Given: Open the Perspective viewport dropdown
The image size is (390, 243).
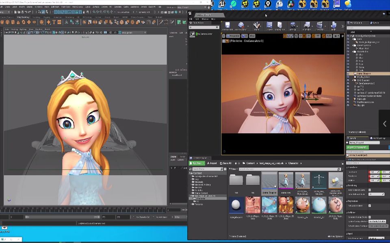Looking at the screenshot, I should tap(233, 36).
